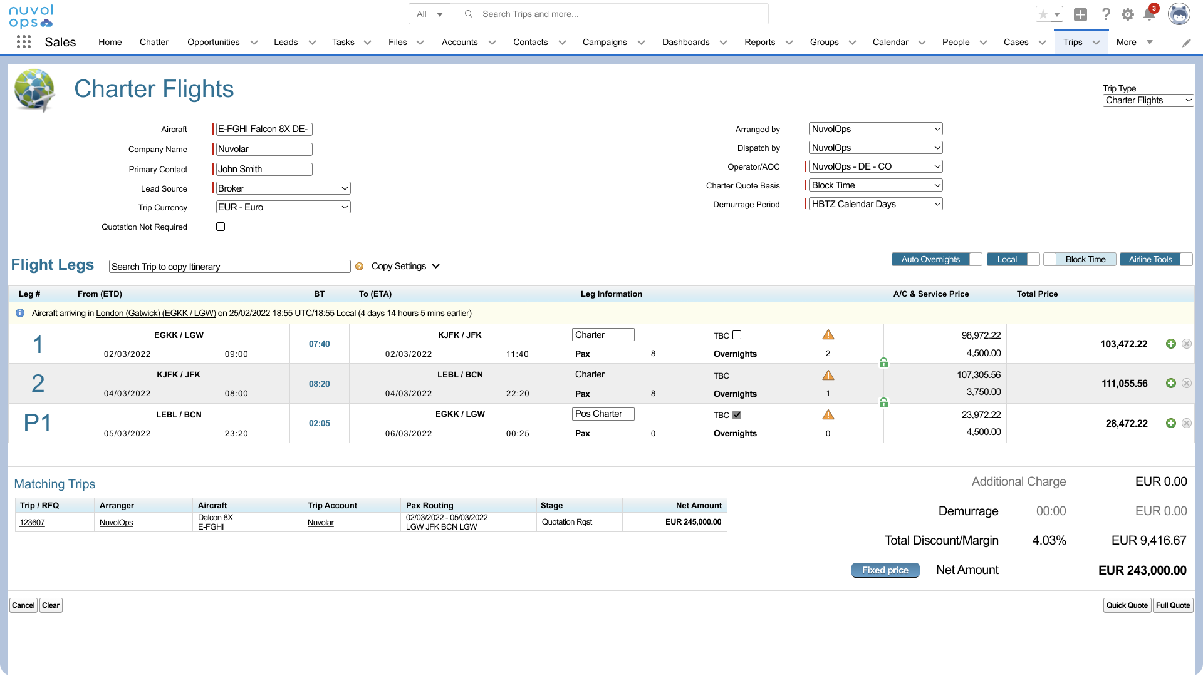
Task: Click the warning triangle on leg P1
Action: [x=828, y=414]
